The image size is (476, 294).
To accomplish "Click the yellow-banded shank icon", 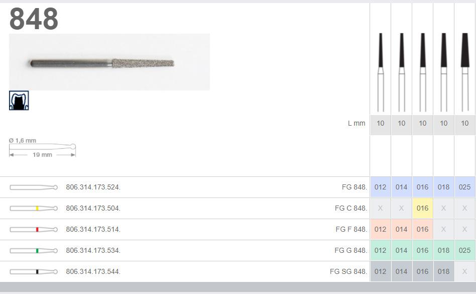I will 34,208.
